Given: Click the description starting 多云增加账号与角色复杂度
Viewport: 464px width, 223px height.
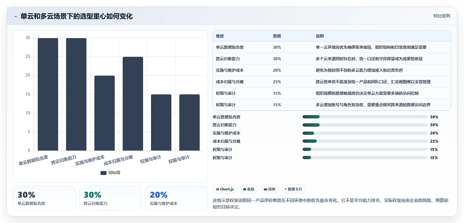Looking at the screenshot, I should 373,105.
